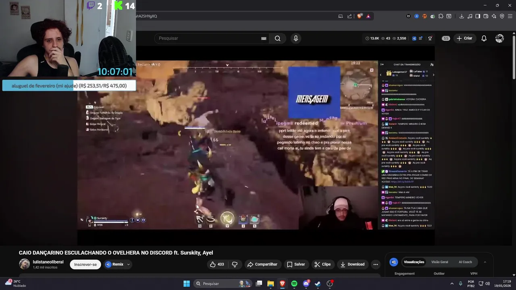Open the media playlist music-note icon

[x=470, y=16]
